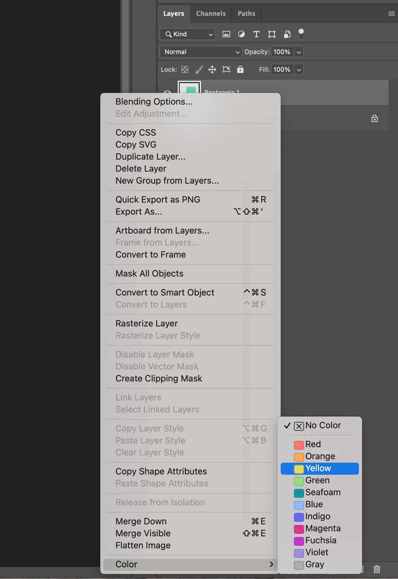Viewport: 398px width, 579px height.
Task: Open Fill slider dropdown arrow
Action: [x=299, y=70]
